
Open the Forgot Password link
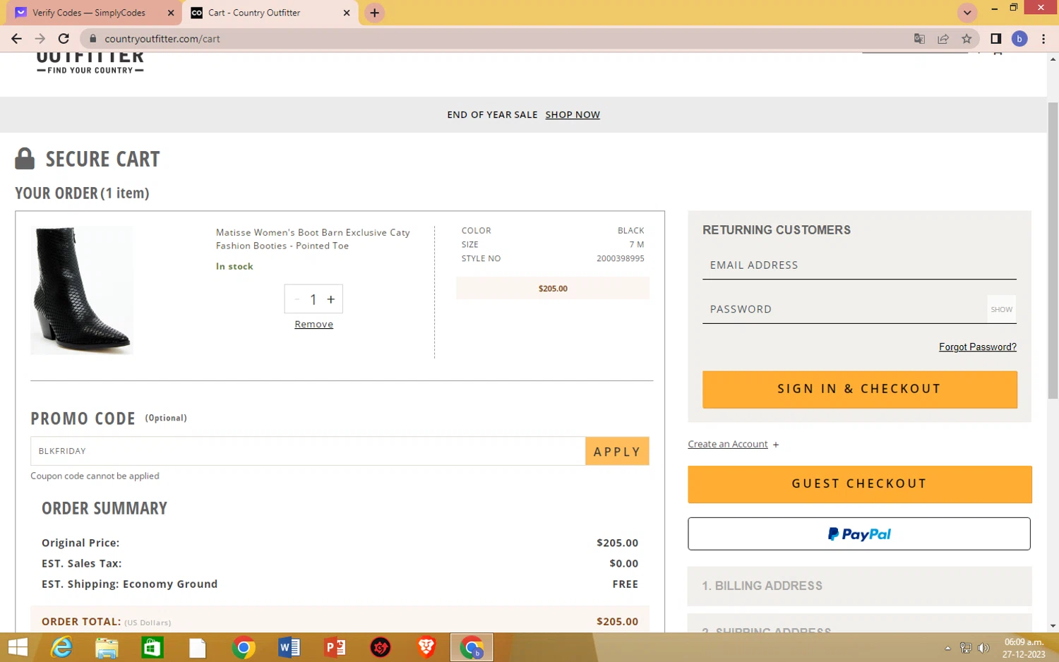[977, 347]
